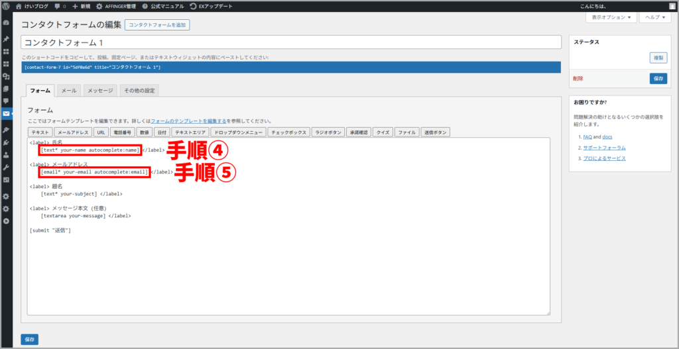Click the Pages icon in sidebar
The image size is (679, 349).
[x=6, y=89]
